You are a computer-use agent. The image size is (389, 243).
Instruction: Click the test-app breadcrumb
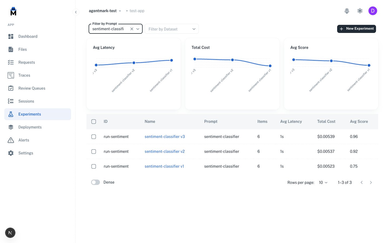137,11
